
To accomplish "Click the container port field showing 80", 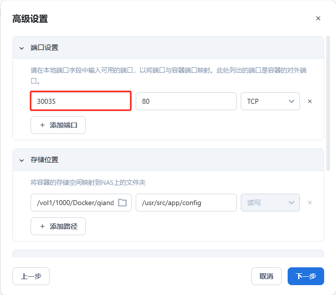I will click(186, 101).
